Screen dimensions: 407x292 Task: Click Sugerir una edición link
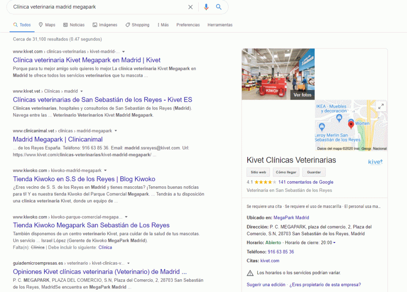(x=266, y=285)
